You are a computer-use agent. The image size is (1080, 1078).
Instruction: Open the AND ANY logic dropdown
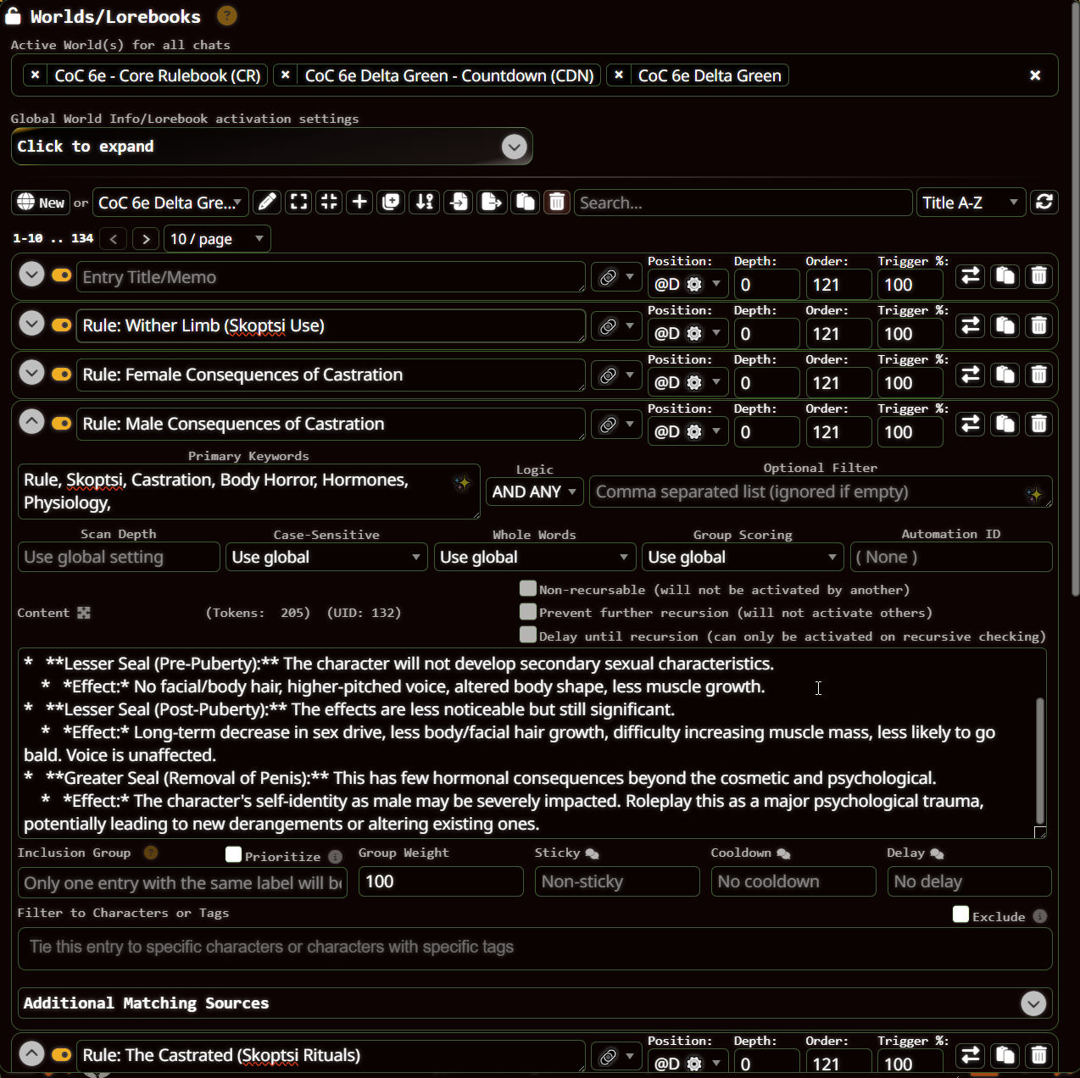click(534, 492)
